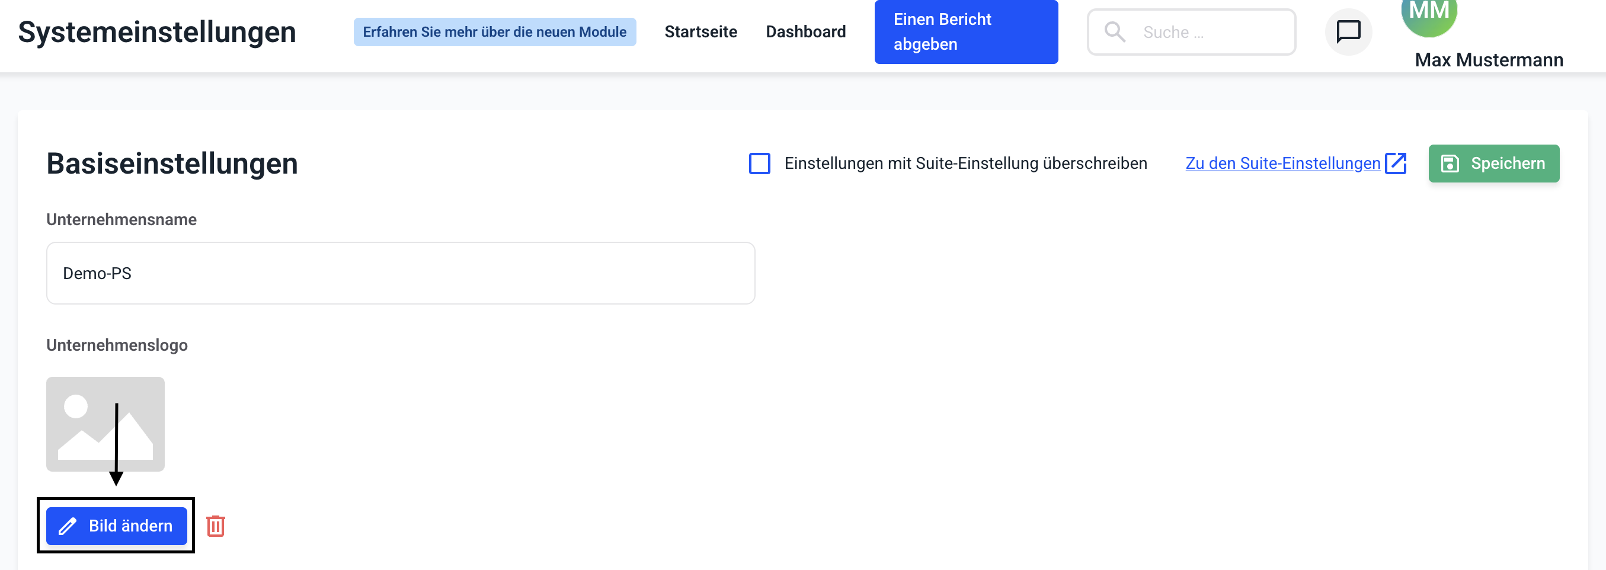
Task: Open Dashboard from the top navigation
Action: click(805, 32)
